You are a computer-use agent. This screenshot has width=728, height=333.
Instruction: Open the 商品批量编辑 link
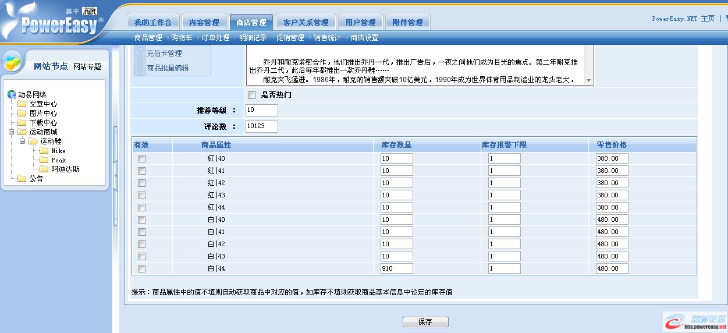(x=168, y=68)
